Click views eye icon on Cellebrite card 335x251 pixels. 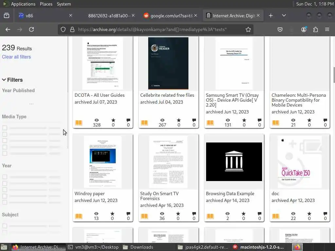coord(162,120)
